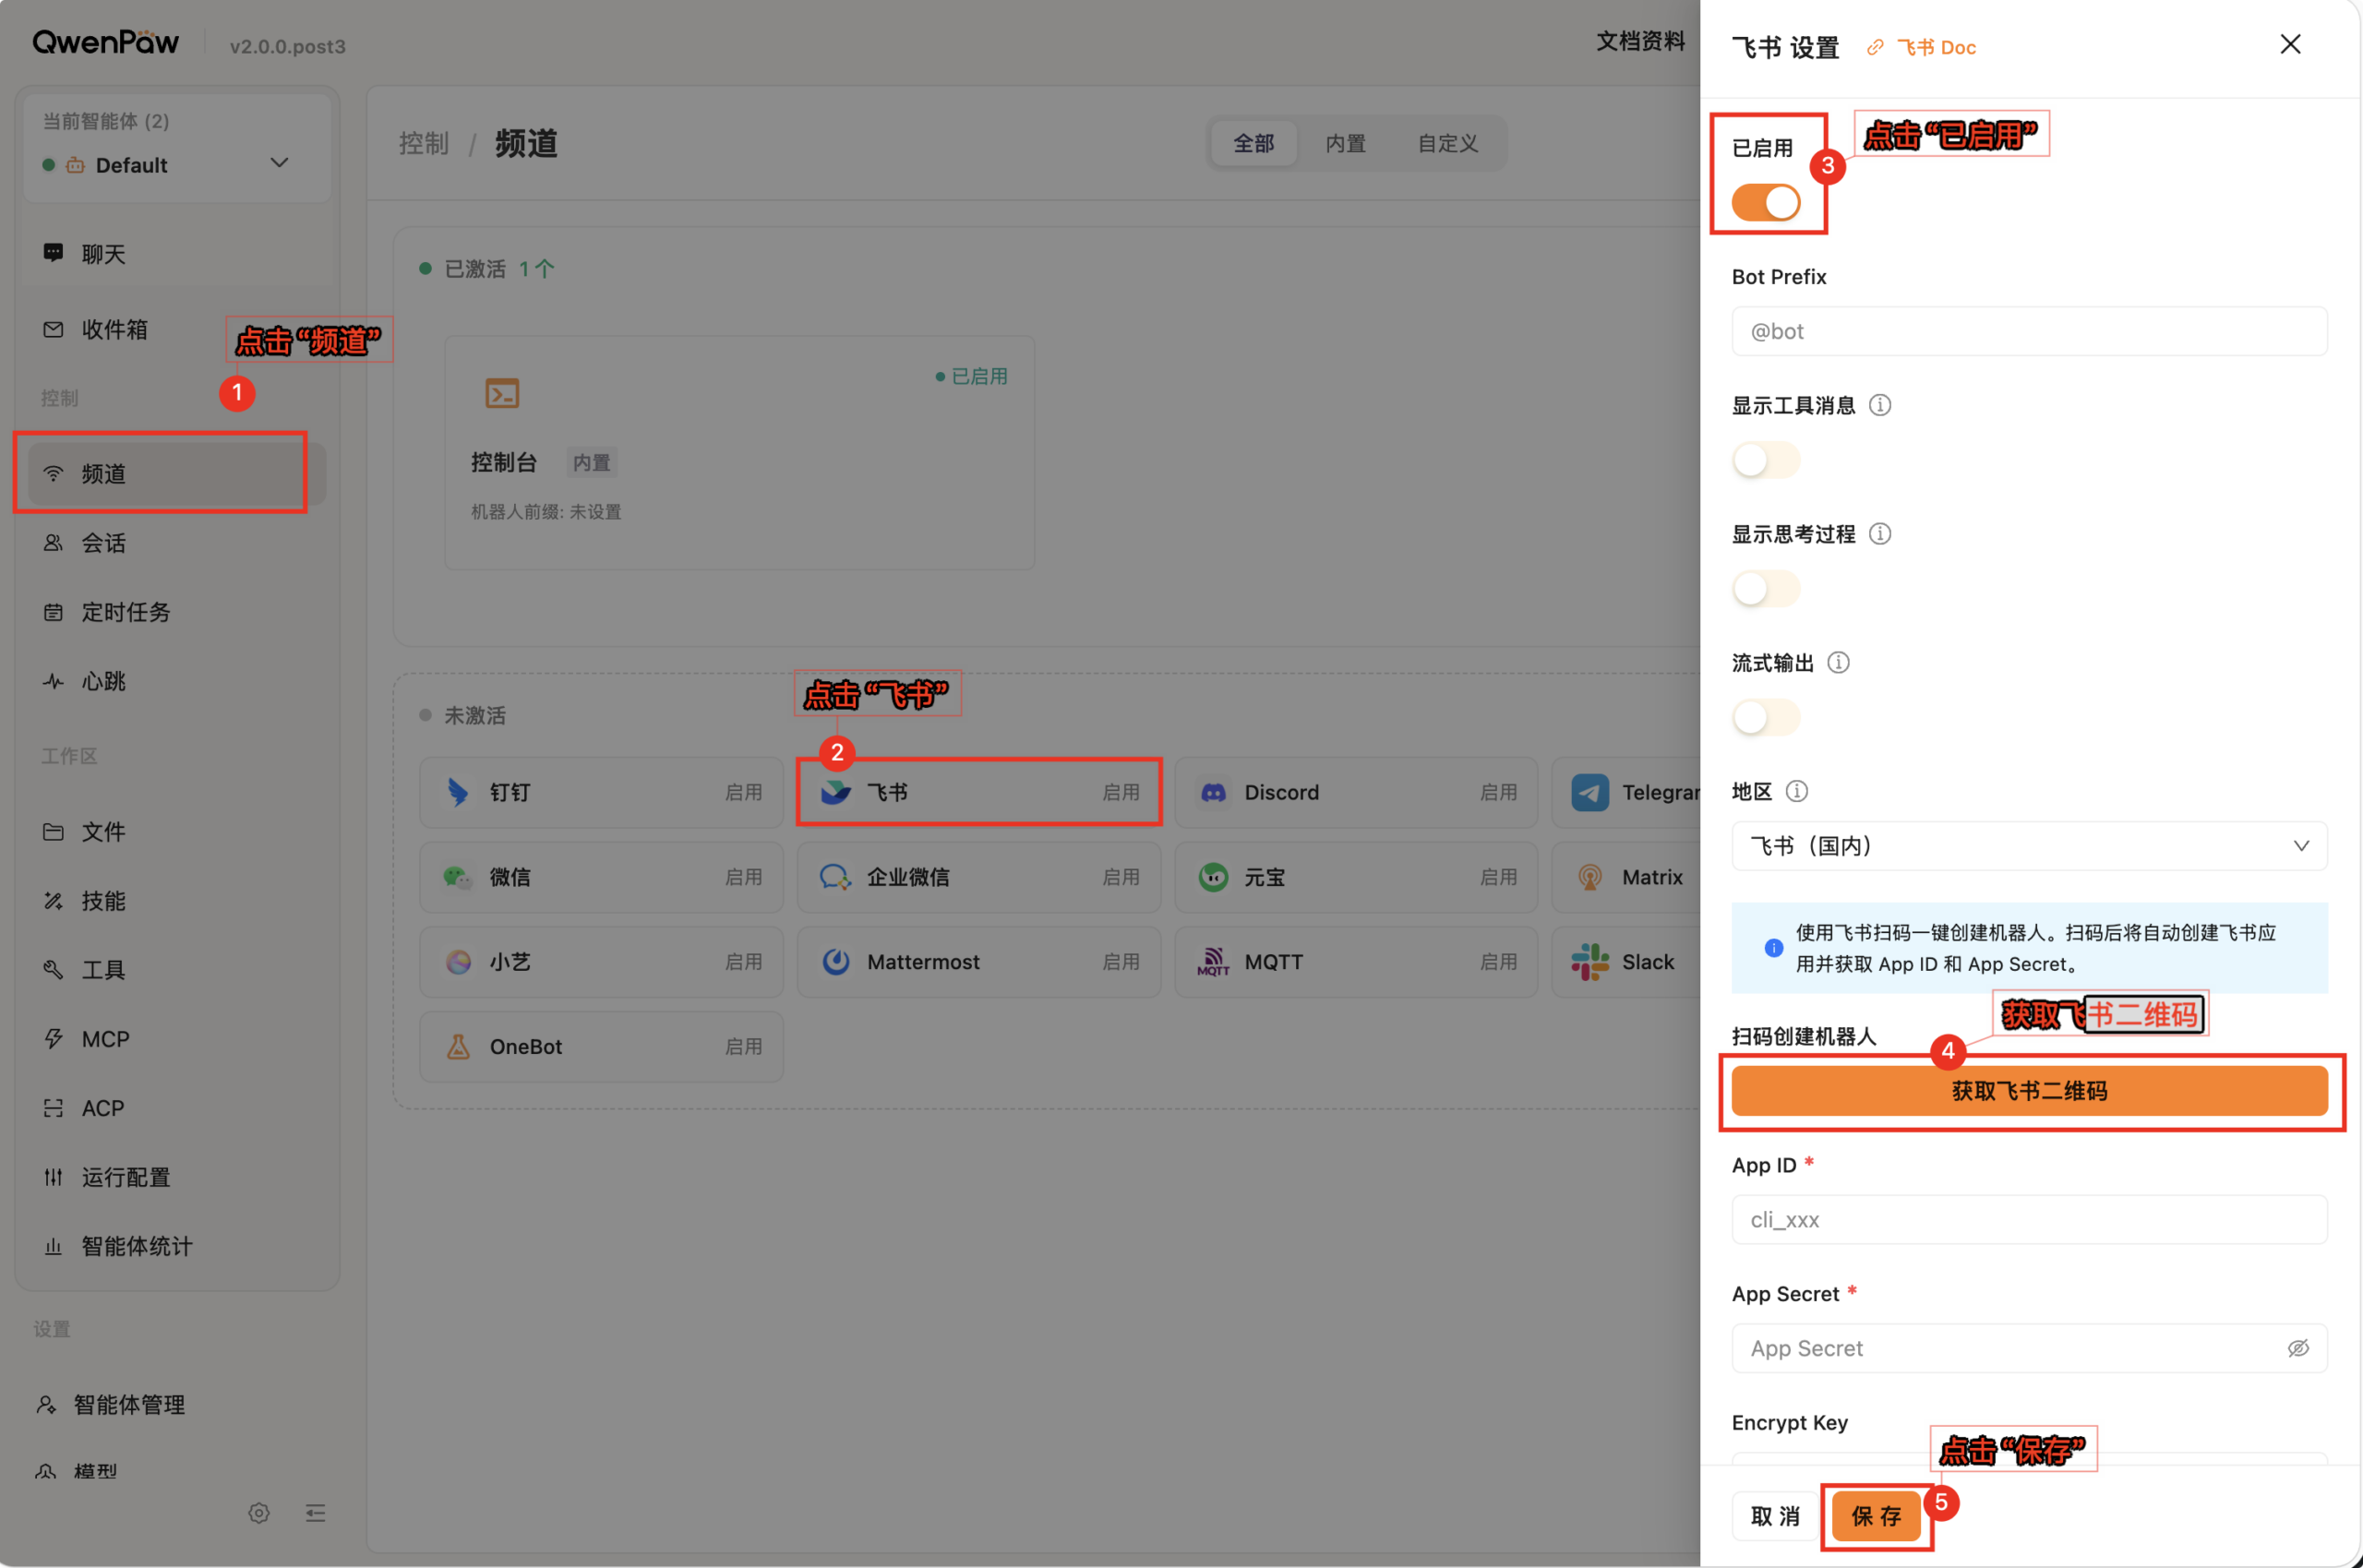Show info tooltip for 地区

click(1796, 791)
